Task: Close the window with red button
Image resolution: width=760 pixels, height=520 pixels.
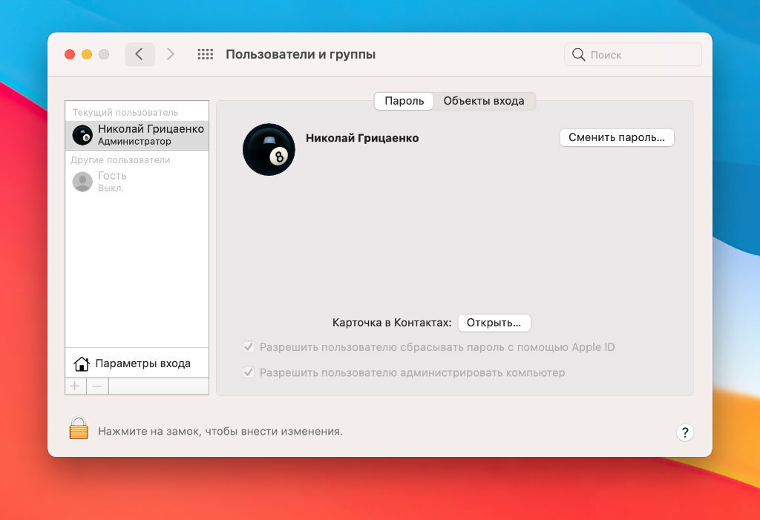Action: (70, 54)
